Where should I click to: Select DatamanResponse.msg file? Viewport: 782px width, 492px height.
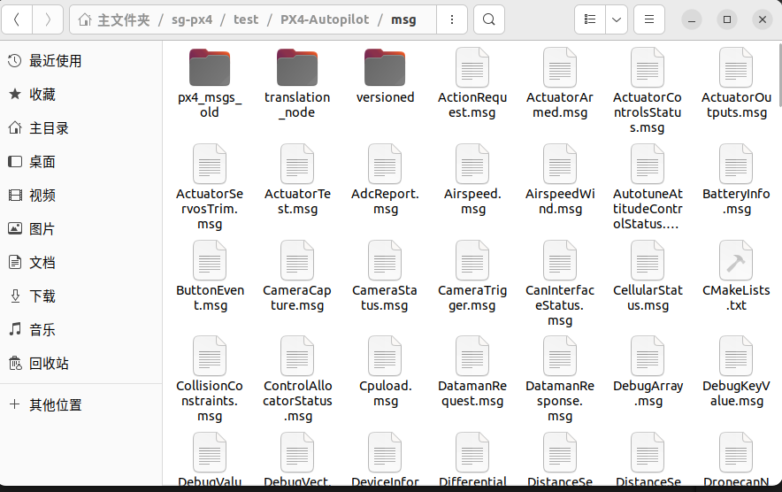coord(560,380)
